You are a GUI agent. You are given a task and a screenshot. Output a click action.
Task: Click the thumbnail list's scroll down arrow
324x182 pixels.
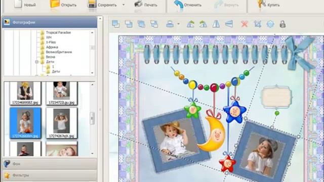(x=92, y=153)
